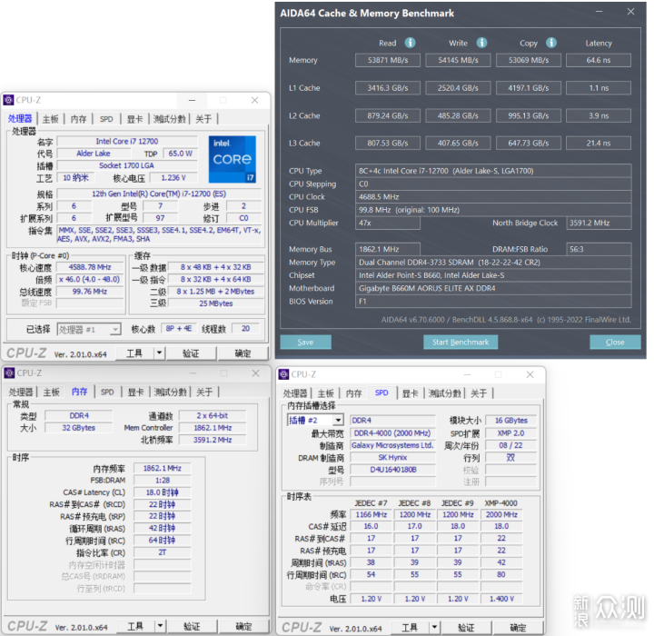The image size is (654, 636).
Task: Click Memory Latency value 64.6 ns
Action: [x=599, y=60]
